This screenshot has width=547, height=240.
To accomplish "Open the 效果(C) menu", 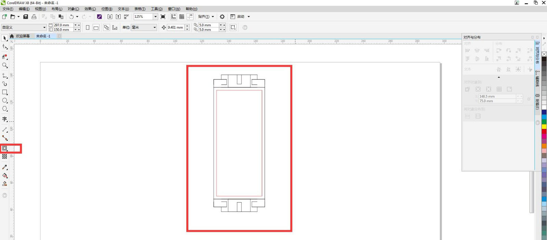I will coord(90,9).
